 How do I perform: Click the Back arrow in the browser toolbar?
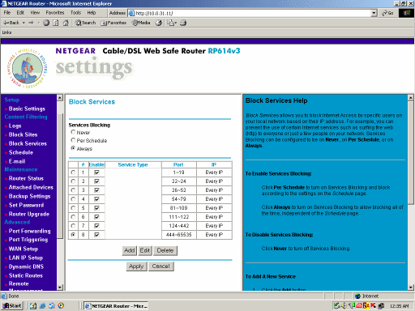(11, 23)
